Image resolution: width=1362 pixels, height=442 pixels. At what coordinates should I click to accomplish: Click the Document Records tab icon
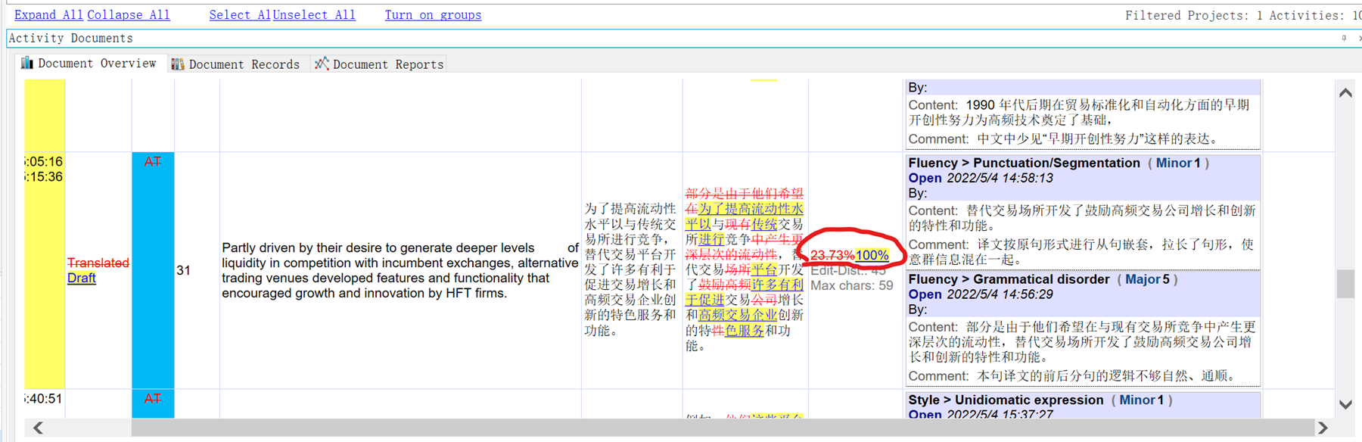click(178, 64)
